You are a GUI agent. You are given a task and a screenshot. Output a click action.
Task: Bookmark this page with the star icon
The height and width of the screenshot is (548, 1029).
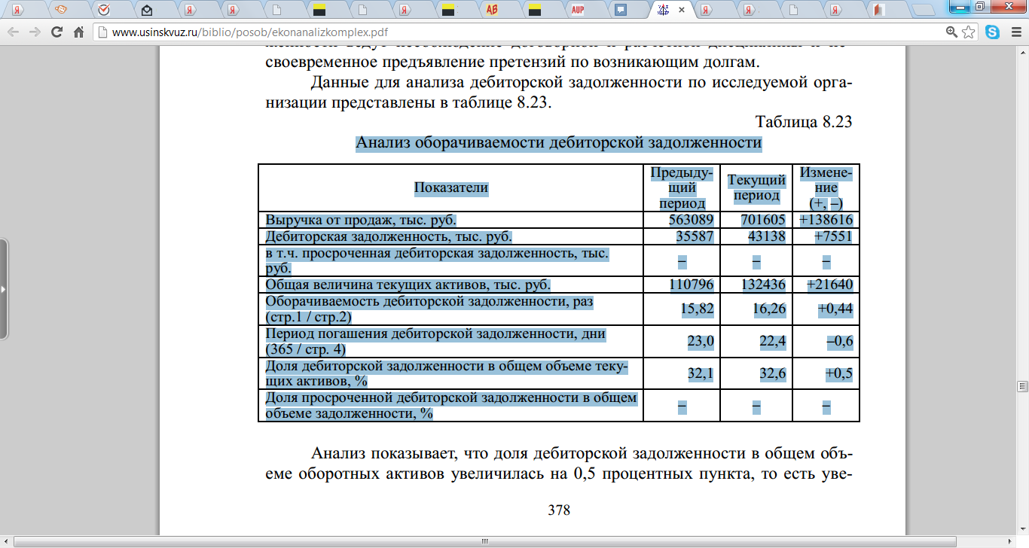pos(969,32)
